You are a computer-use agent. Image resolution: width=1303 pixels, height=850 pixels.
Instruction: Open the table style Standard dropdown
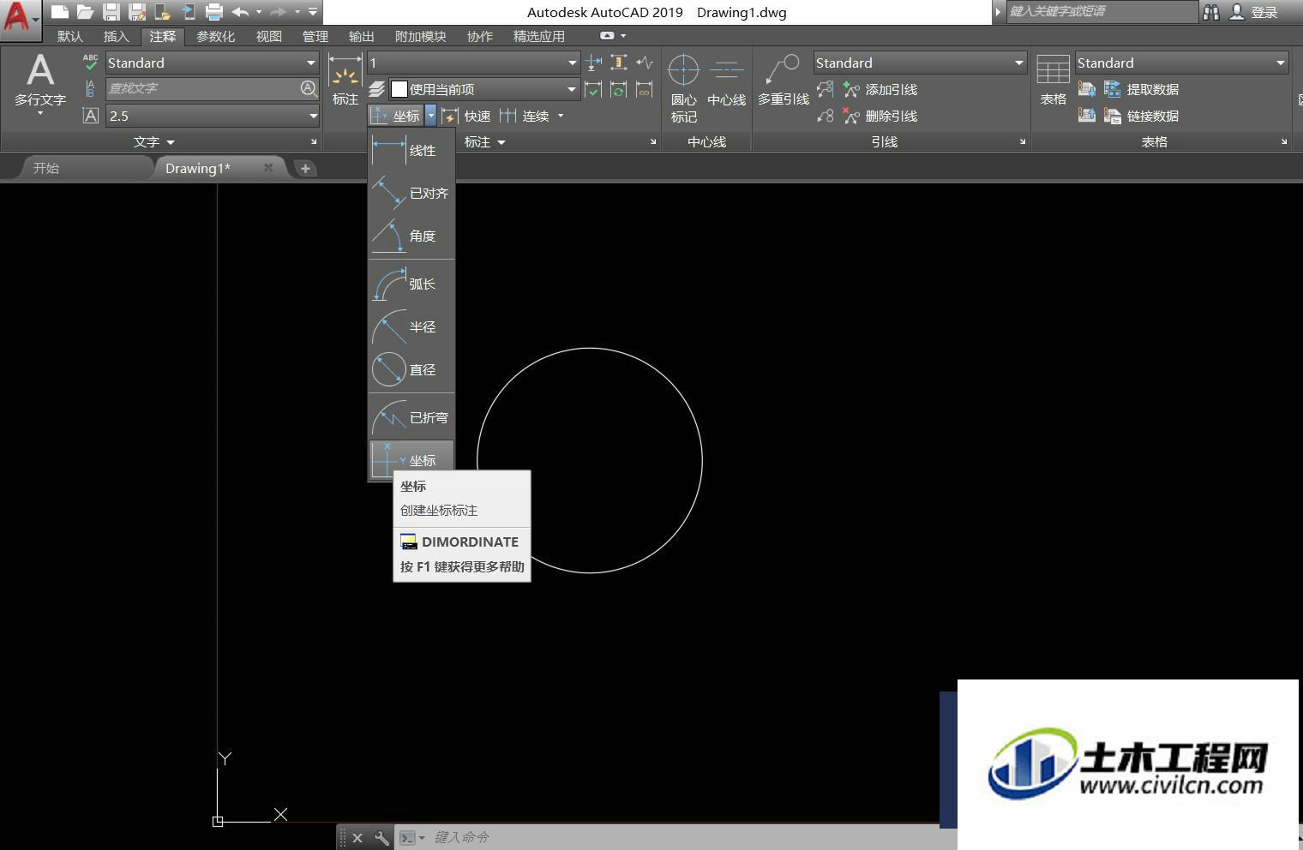[1181, 63]
